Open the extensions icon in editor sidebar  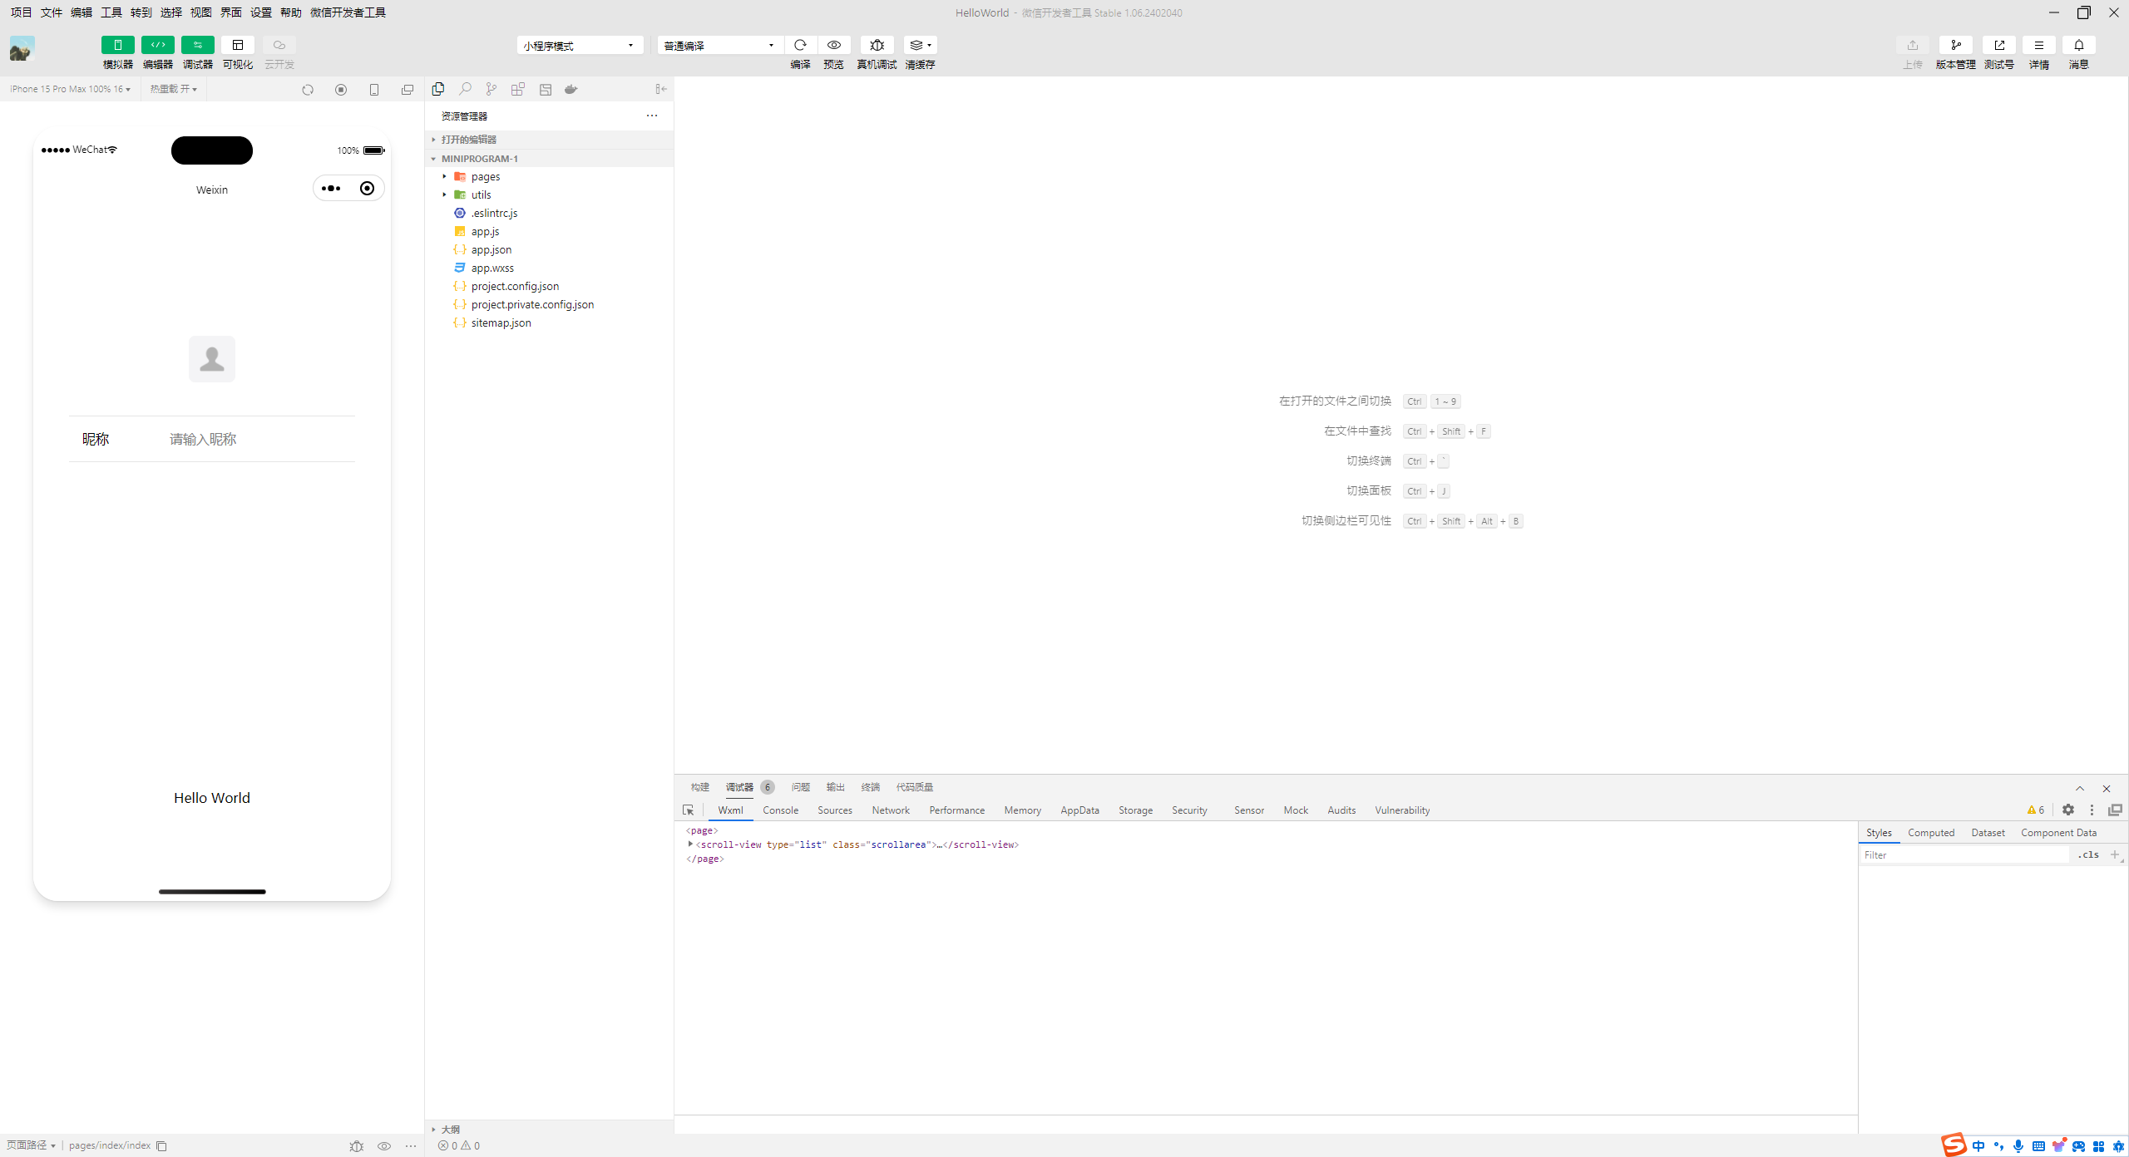pyautogui.click(x=518, y=89)
